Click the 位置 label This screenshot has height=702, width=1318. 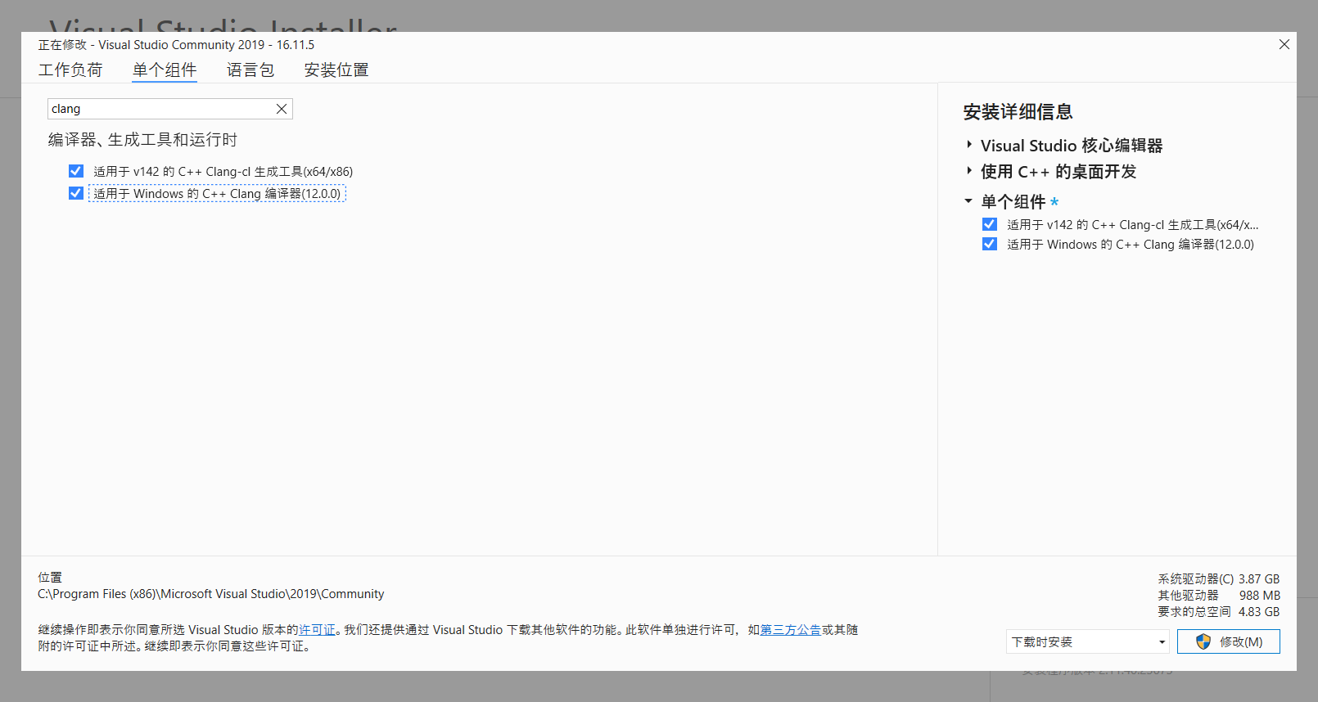pos(50,578)
